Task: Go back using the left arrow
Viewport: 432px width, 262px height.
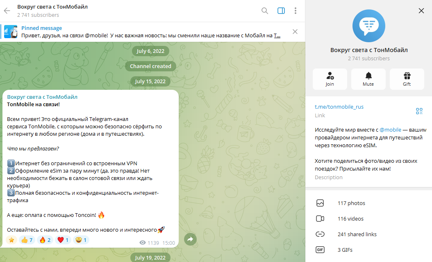Action: click(x=7, y=11)
